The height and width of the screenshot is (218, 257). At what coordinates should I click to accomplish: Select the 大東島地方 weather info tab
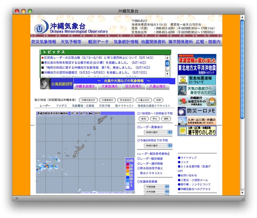[109, 86]
